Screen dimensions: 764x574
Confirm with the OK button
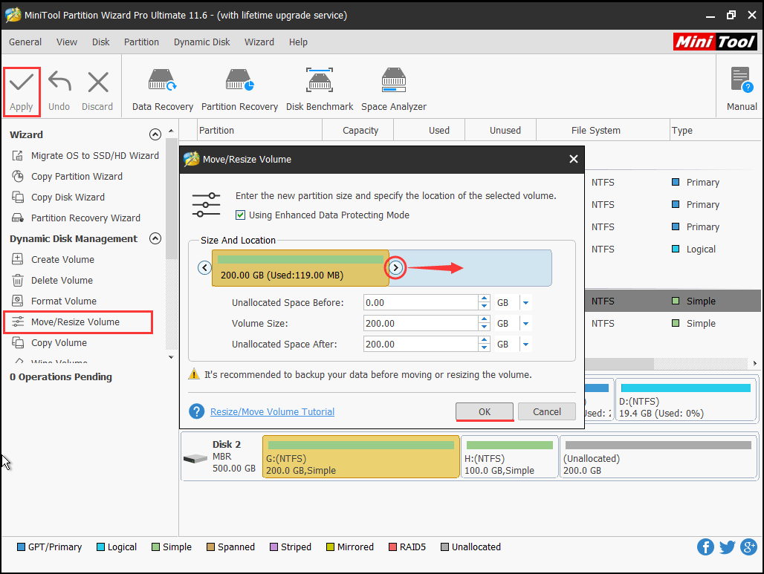484,411
